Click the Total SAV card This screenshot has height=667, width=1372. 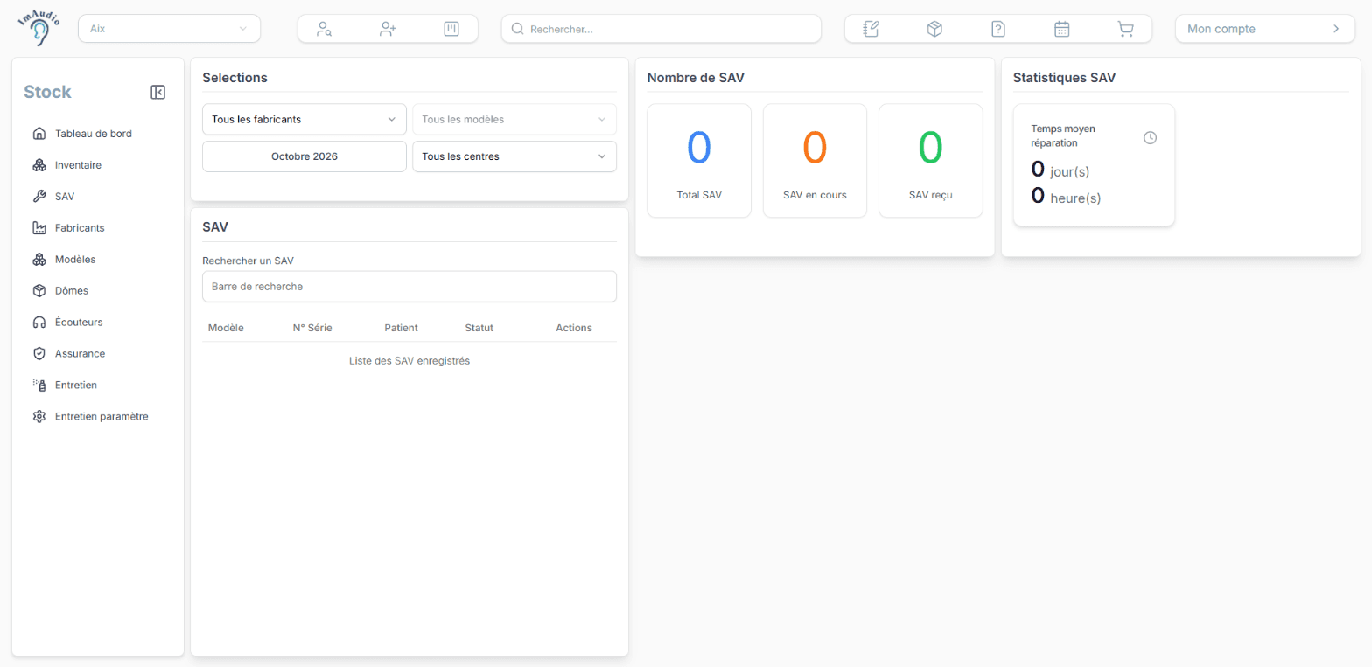[x=699, y=161]
